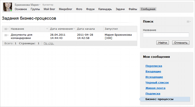Click the user avatar photo
The width and height of the screenshot is (195, 107).
(7, 7)
